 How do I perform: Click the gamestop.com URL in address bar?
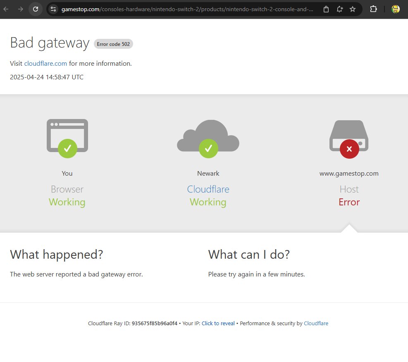(187, 10)
